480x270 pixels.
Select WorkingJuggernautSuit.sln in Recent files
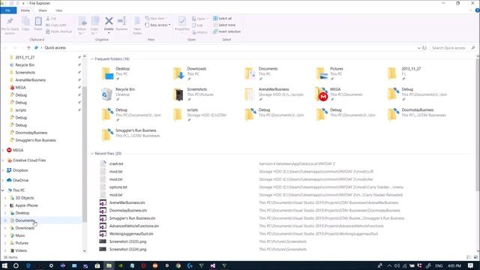pos(131,234)
